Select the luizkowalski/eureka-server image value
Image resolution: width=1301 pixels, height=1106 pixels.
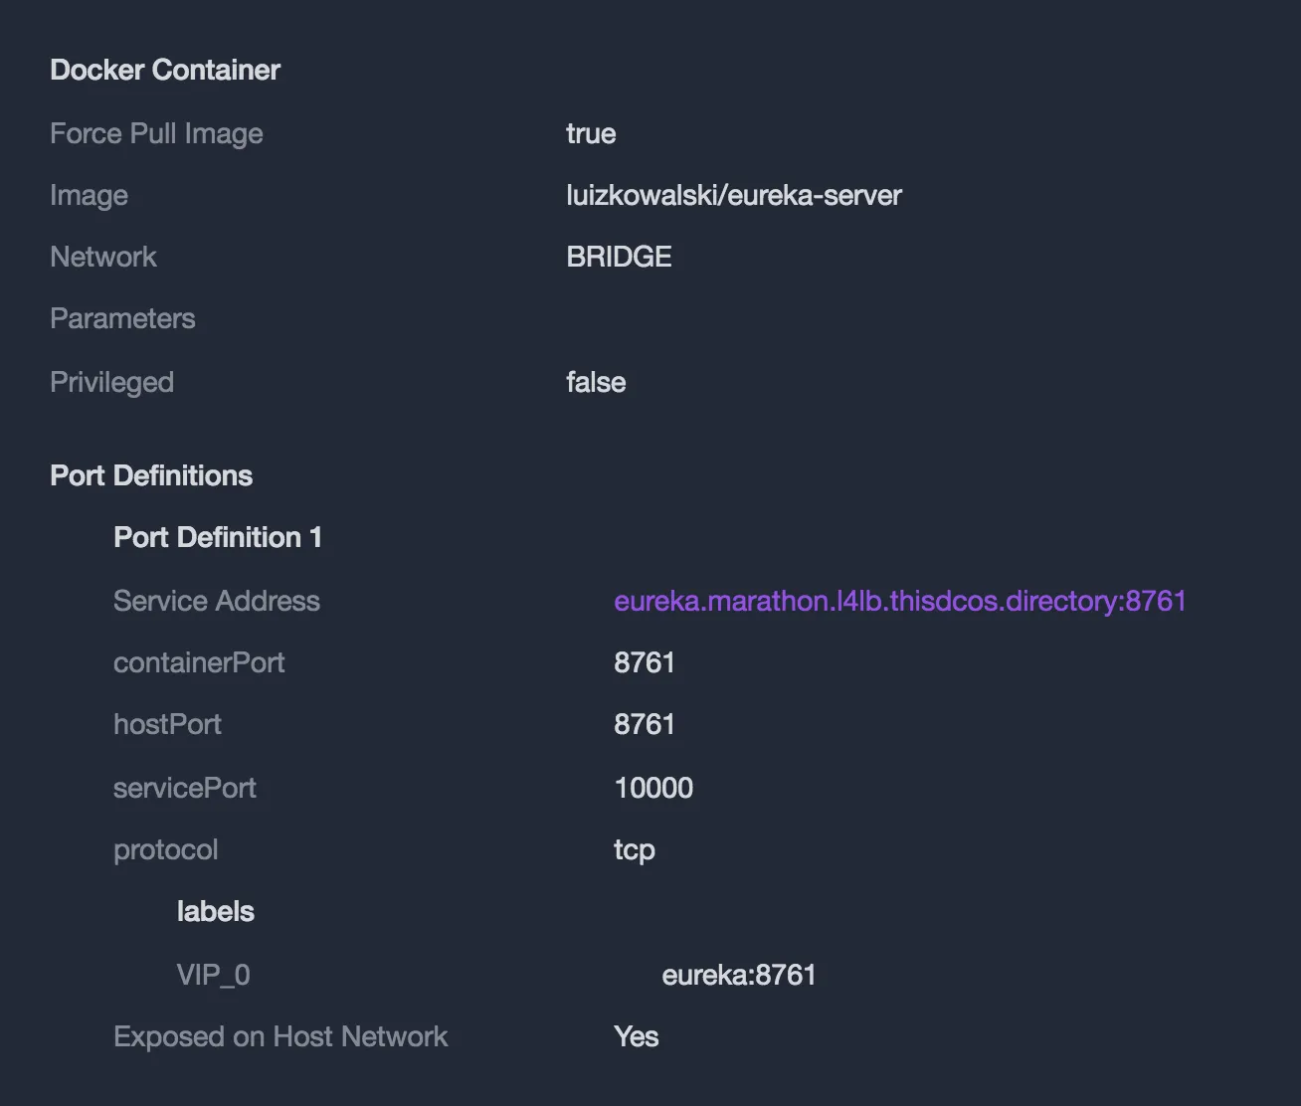734,195
